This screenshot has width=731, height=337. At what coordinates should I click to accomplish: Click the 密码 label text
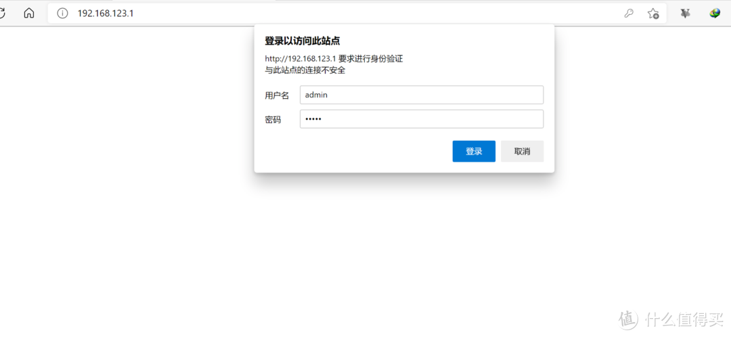click(x=273, y=120)
